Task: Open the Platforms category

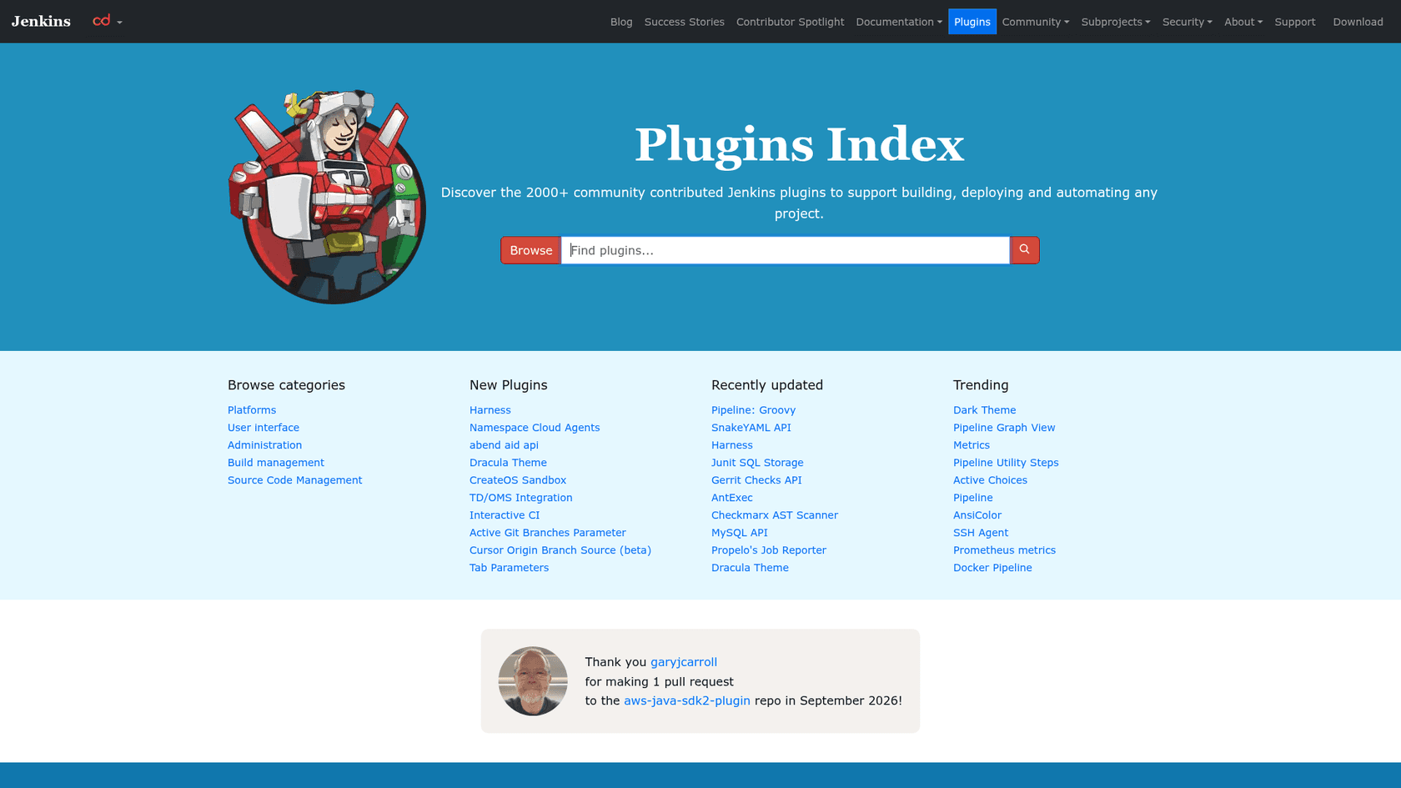Action: click(x=252, y=410)
